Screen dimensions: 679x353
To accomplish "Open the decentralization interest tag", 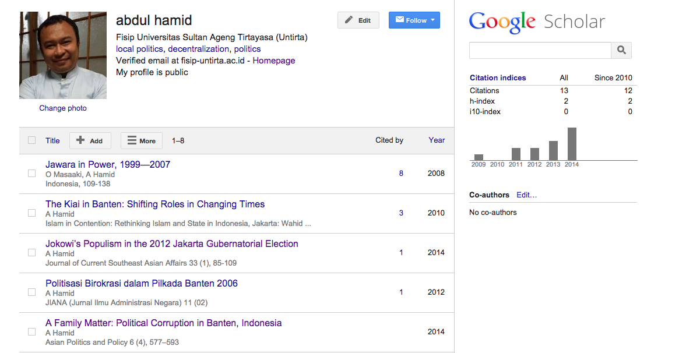I will (x=198, y=49).
